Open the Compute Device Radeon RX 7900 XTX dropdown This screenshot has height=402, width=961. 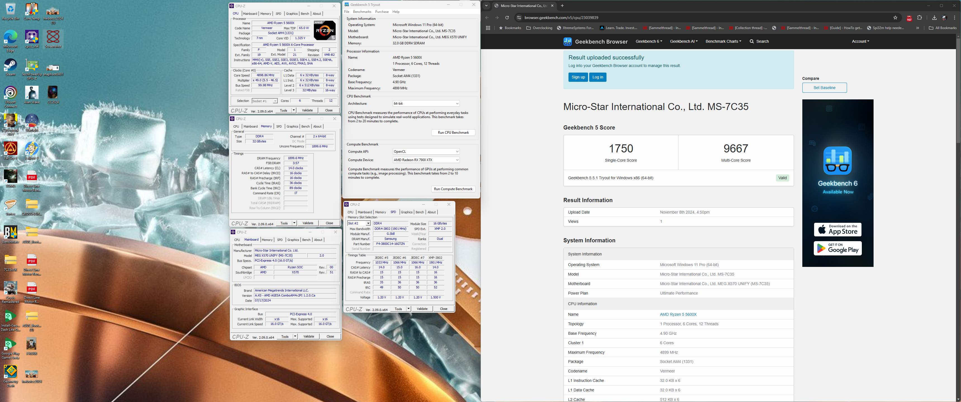(426, 160)
